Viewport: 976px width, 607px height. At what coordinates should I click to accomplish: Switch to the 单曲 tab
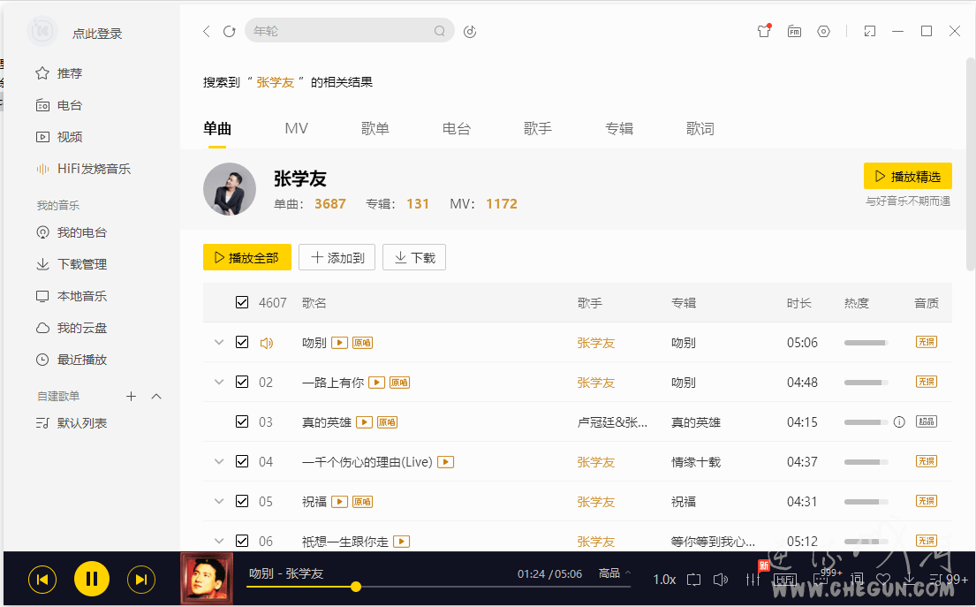(217, 129)
